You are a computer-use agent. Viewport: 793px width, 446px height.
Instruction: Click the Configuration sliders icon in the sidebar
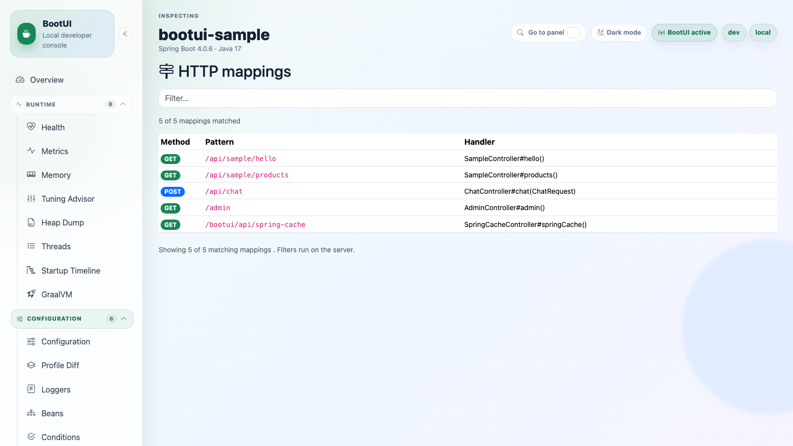coord(31,341)
